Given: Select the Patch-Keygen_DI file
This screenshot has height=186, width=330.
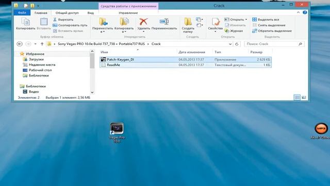Looking at the screenshot, I should pyautogui.click(x=186, y=59).
